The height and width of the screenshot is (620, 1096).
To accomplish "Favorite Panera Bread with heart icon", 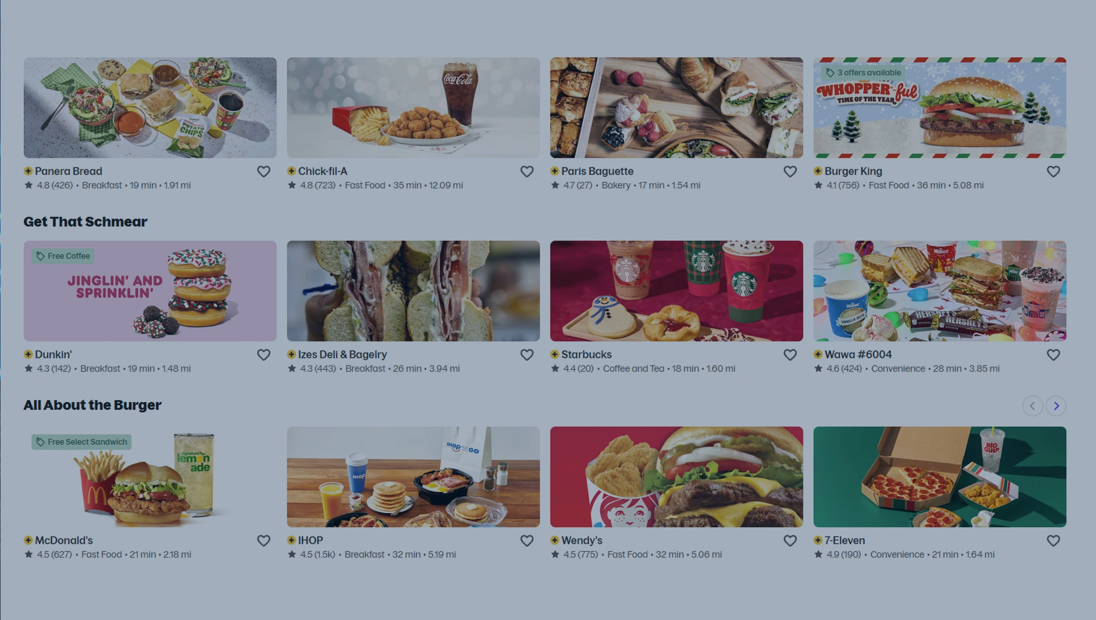I will 264,171.
